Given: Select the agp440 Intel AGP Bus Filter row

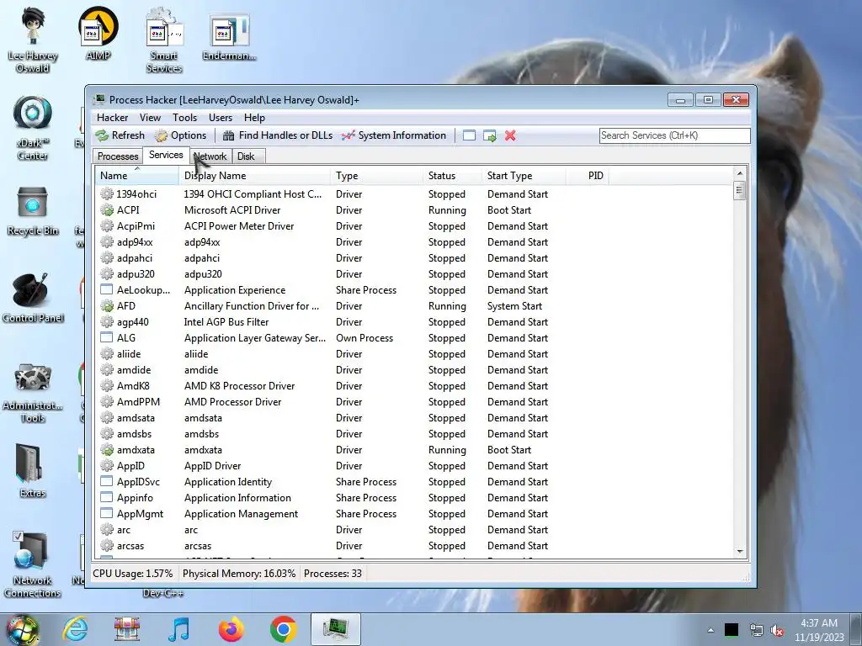Looking at the screenshot, I should pyautogui.click(x=415, y=322).
